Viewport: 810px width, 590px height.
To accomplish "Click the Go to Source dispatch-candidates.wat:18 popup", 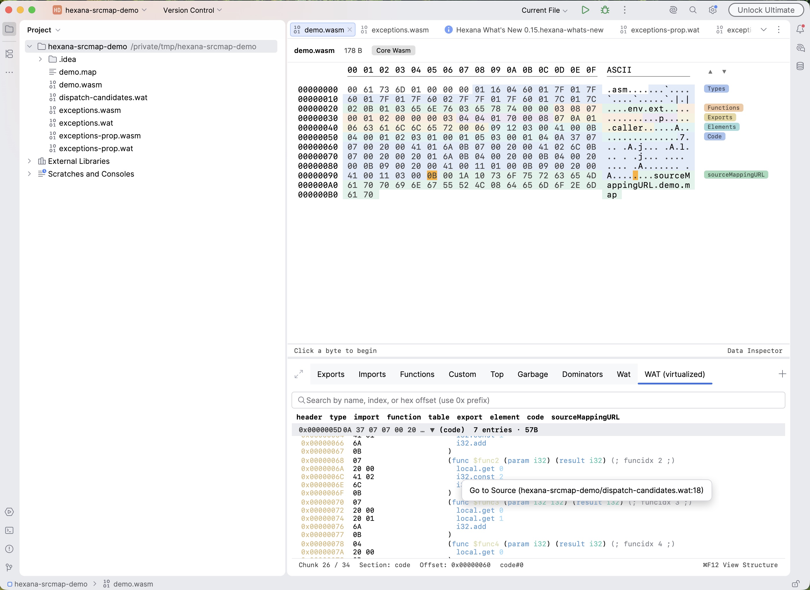I will [586, 490].
